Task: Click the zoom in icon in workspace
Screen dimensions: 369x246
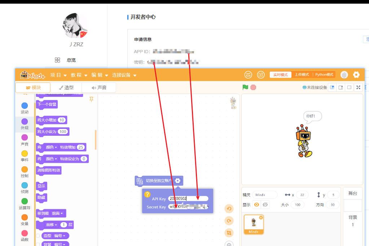Action: click(x=229, y=244)
